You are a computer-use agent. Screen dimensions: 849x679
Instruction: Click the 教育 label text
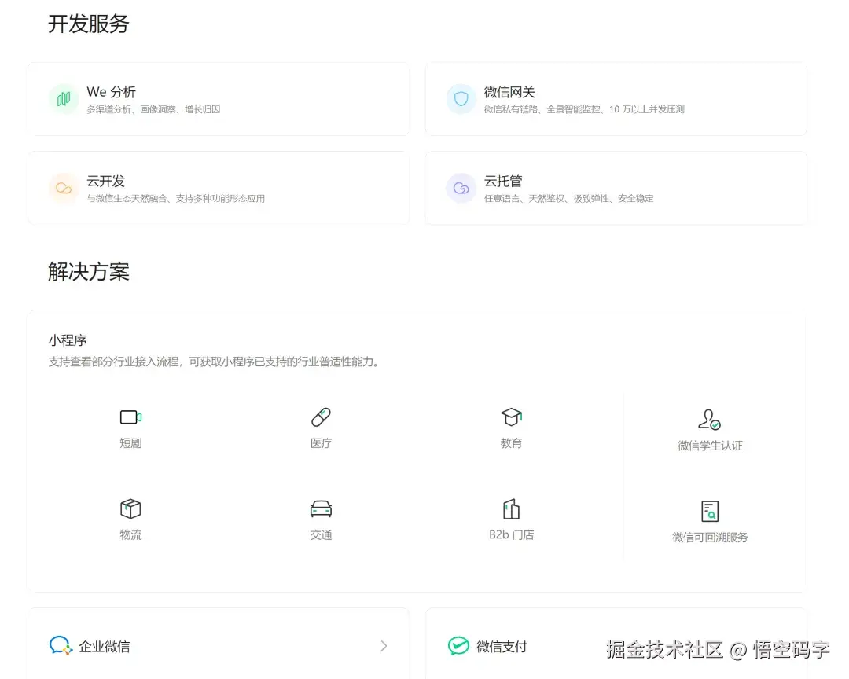[x=511, y=443]
